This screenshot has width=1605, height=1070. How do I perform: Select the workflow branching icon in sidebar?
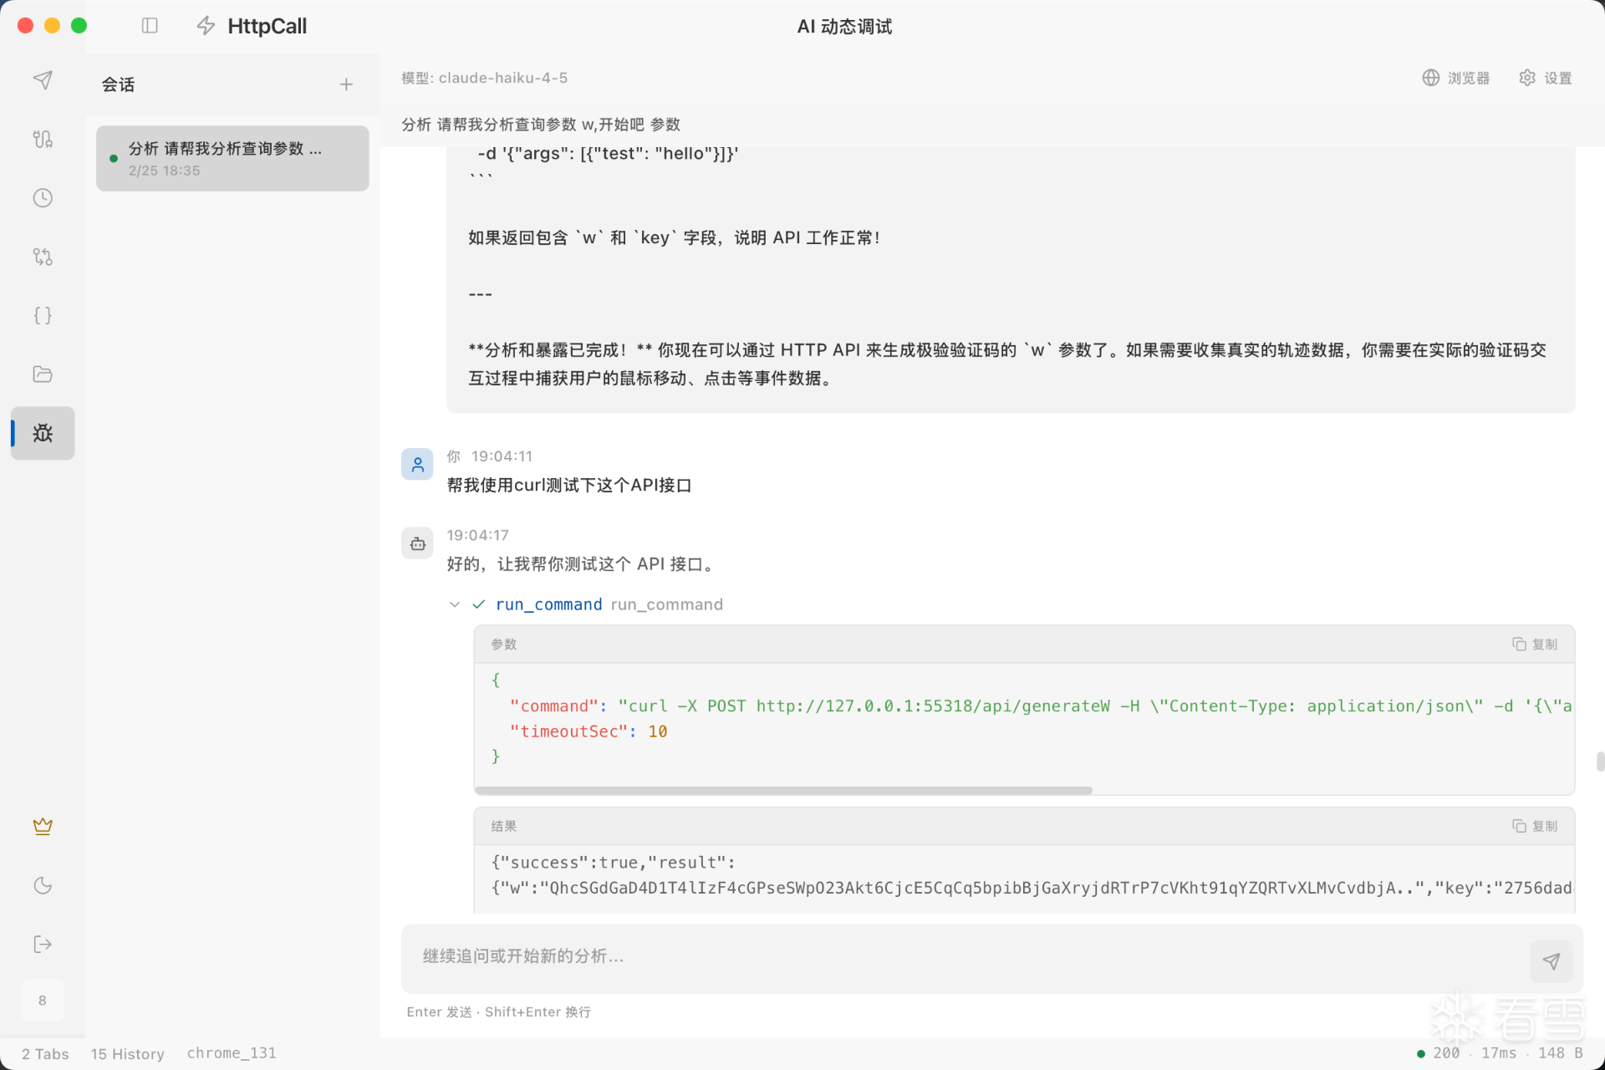(x=42, y=257)
